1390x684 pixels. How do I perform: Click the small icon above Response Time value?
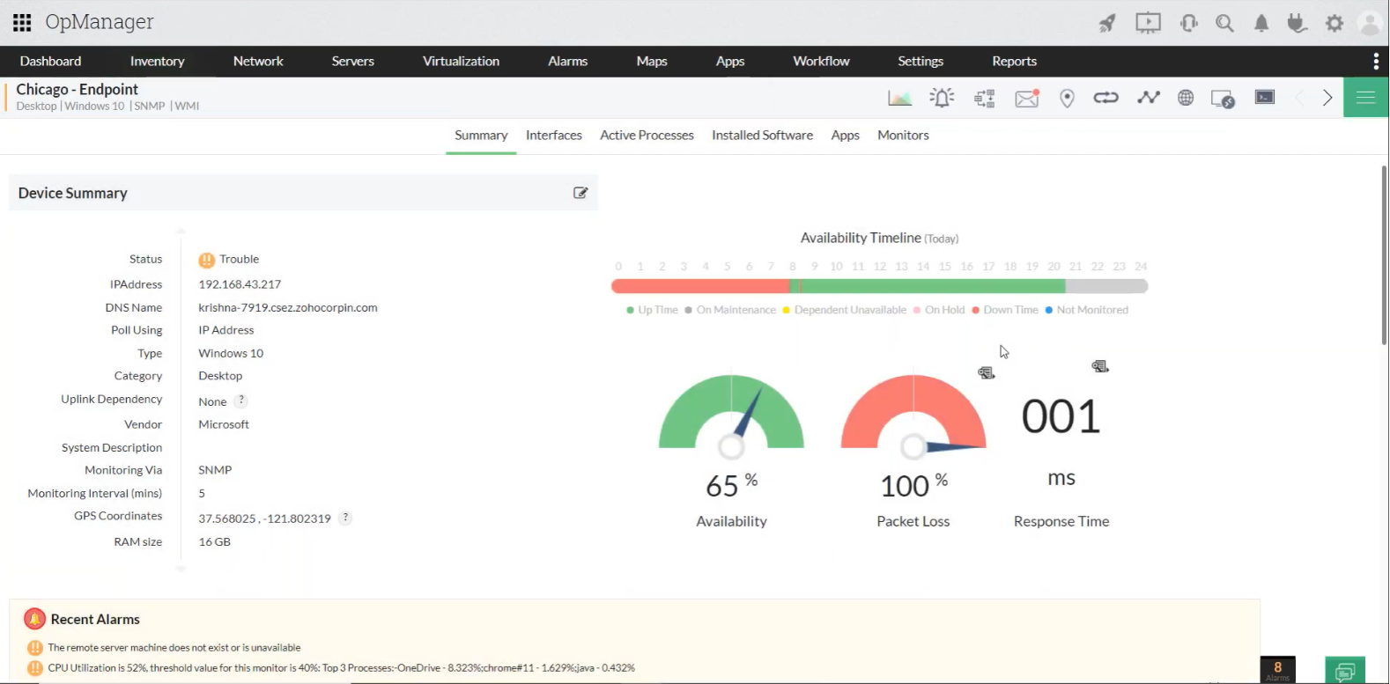[1100, 366]
